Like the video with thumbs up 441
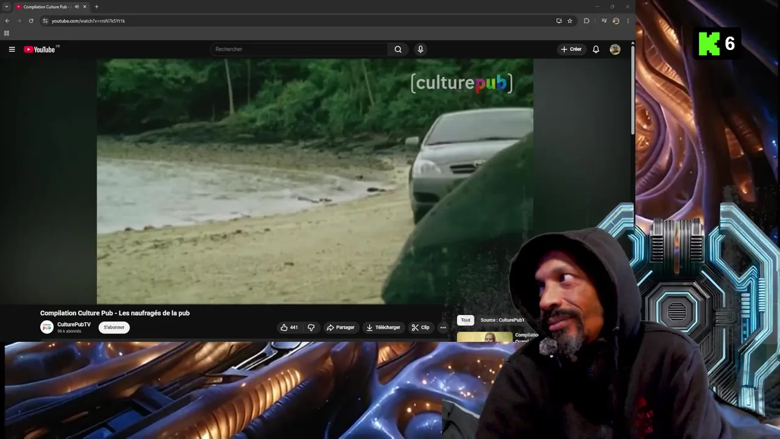 (289, 327)
